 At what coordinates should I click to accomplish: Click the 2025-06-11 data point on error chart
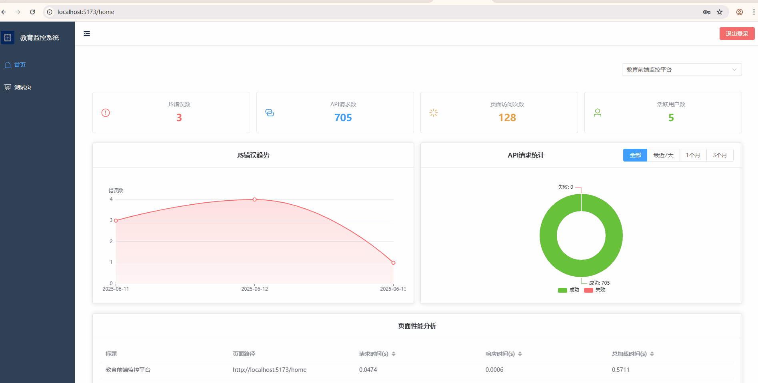tap(116, 221)
